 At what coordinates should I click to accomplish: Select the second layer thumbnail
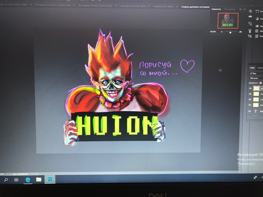(x=256, y=94)
